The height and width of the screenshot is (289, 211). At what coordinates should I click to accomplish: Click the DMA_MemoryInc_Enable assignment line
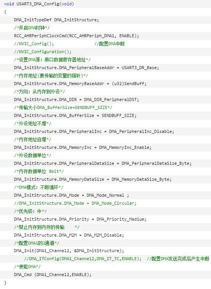pos(83,147)
